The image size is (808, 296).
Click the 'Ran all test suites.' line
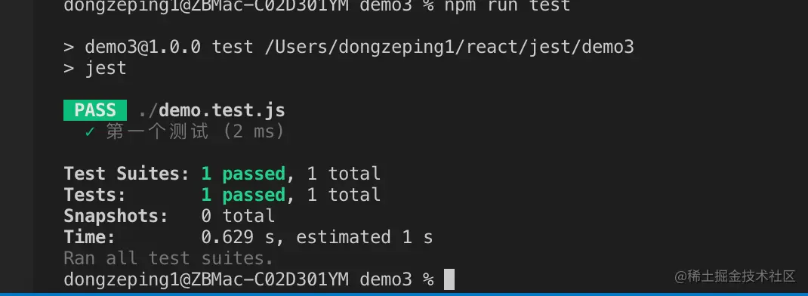pyautogui.click(x=168, y=257)
